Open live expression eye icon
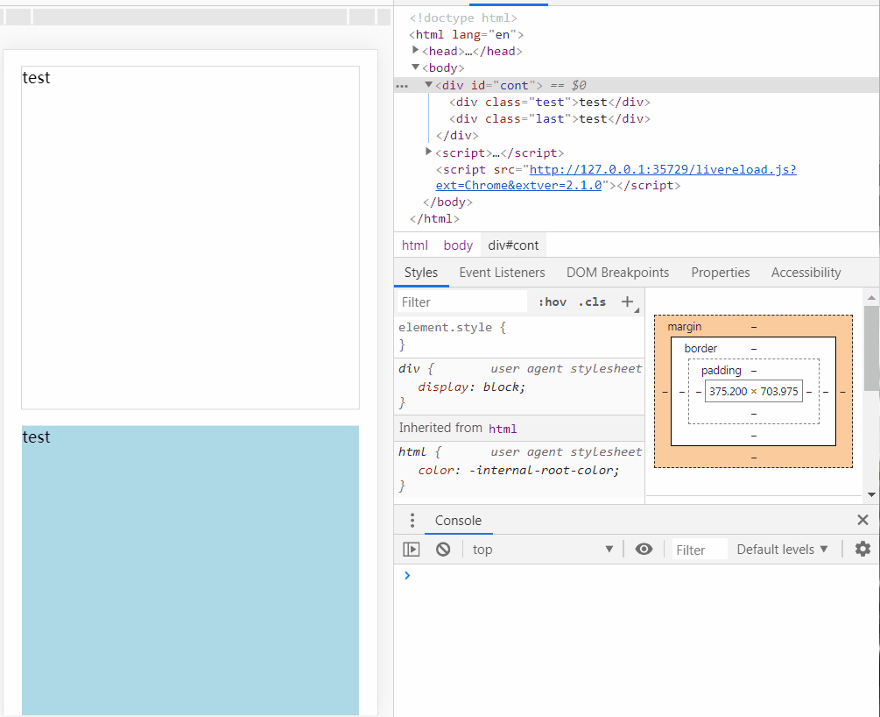Viewport: 880px width, 717px height. coord(644,549)
